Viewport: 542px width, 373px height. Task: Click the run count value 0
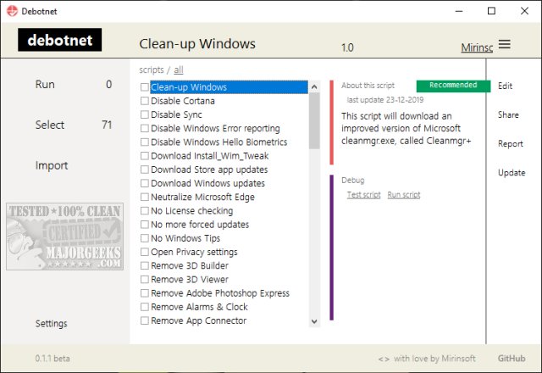click(109, 85)
